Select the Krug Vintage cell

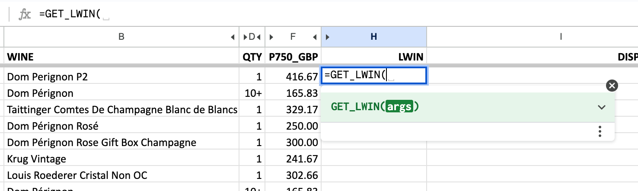[121, 159]
